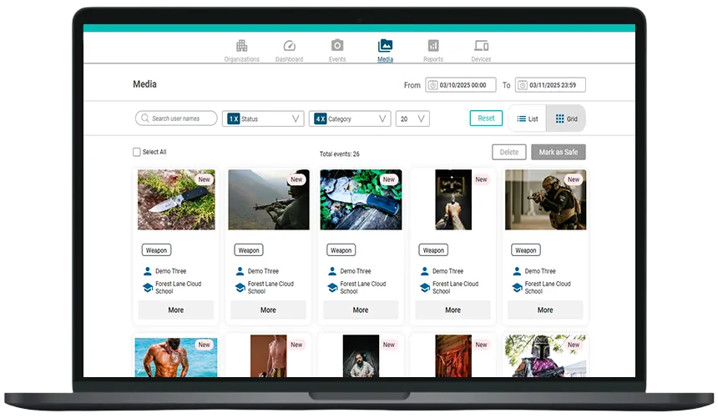Screen dimensions: 718x418
Task: Open the Dashboard gauge icon
Action: point(290,46)
